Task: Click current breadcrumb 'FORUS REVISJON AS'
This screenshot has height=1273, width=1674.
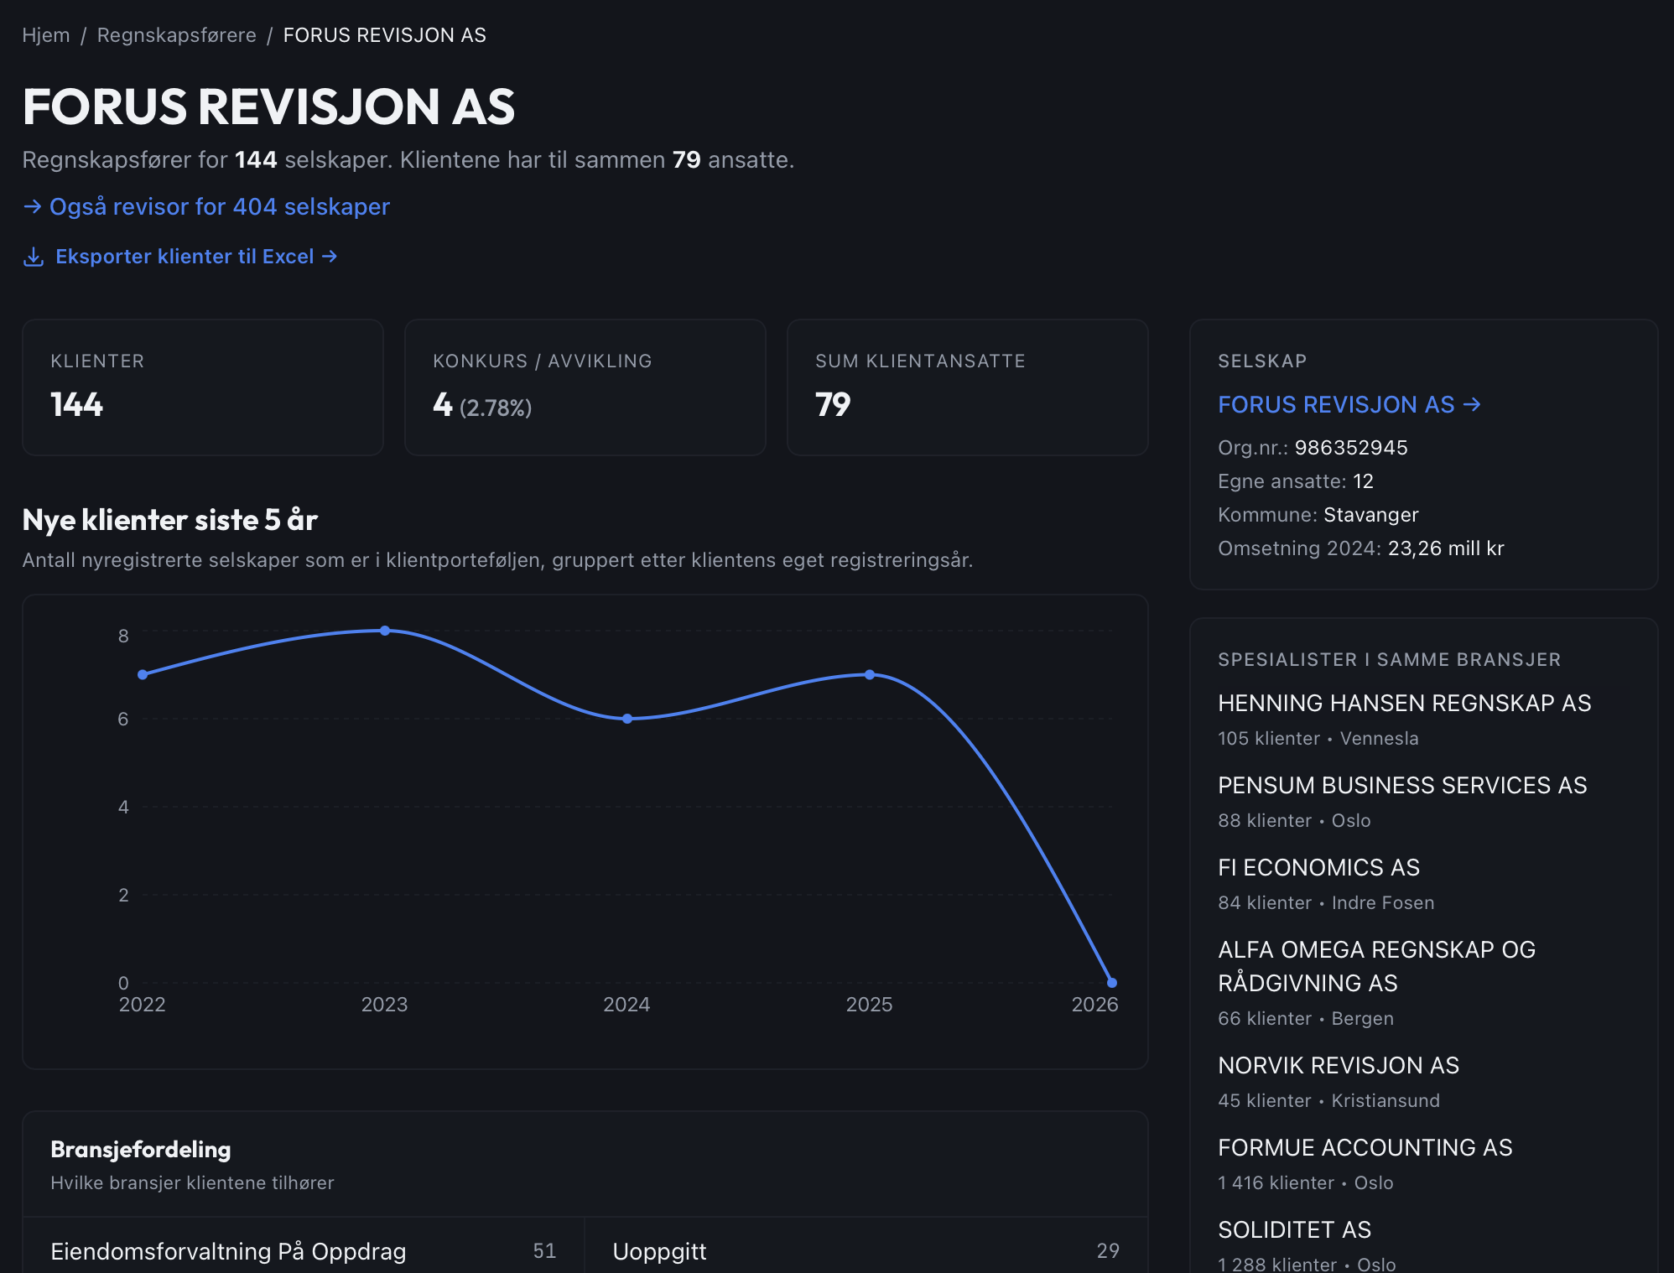Action: click(385, 35)
